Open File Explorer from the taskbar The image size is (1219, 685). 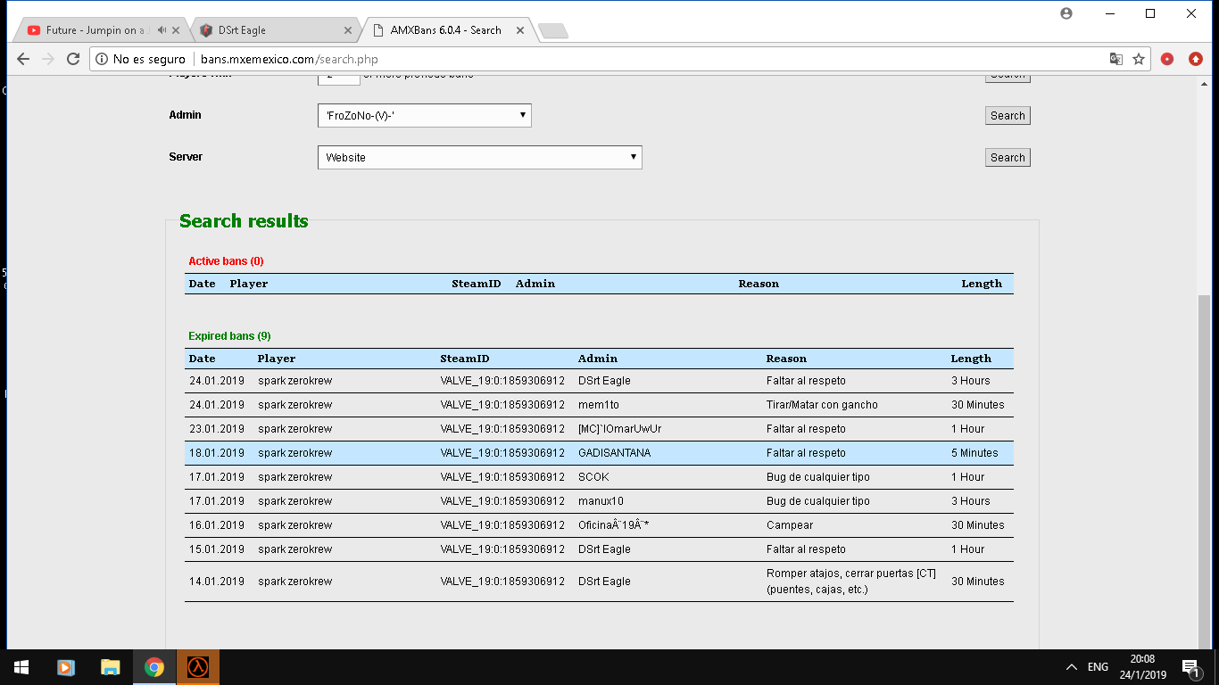point(110,667)
